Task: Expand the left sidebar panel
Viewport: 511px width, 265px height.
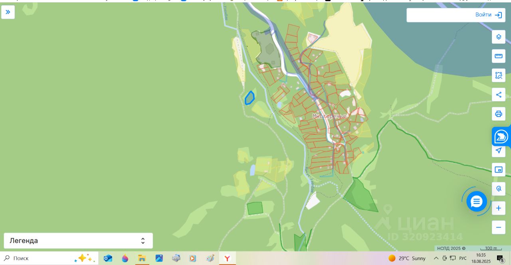Action: [x=8, y=12]
